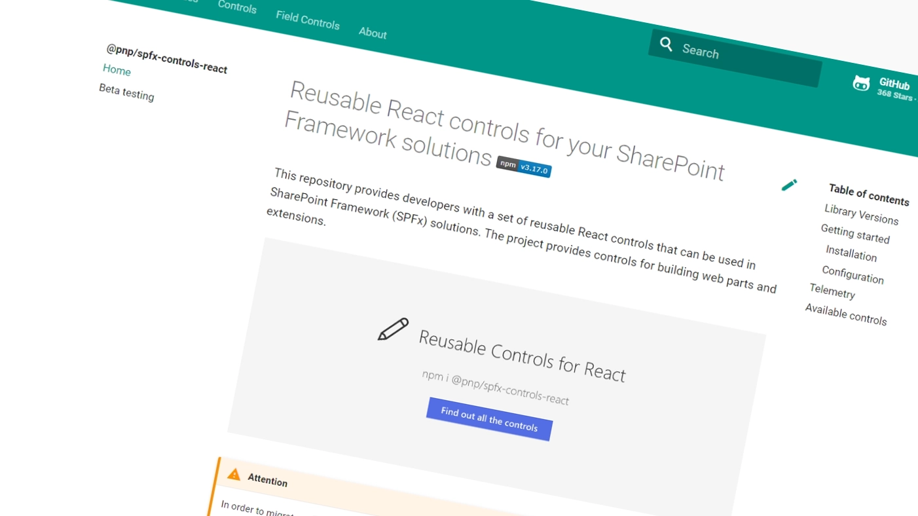This screenshot has height=516, width=918.
Task: Click the npm v3.17.0 version badge
Action: click(524, 167)
